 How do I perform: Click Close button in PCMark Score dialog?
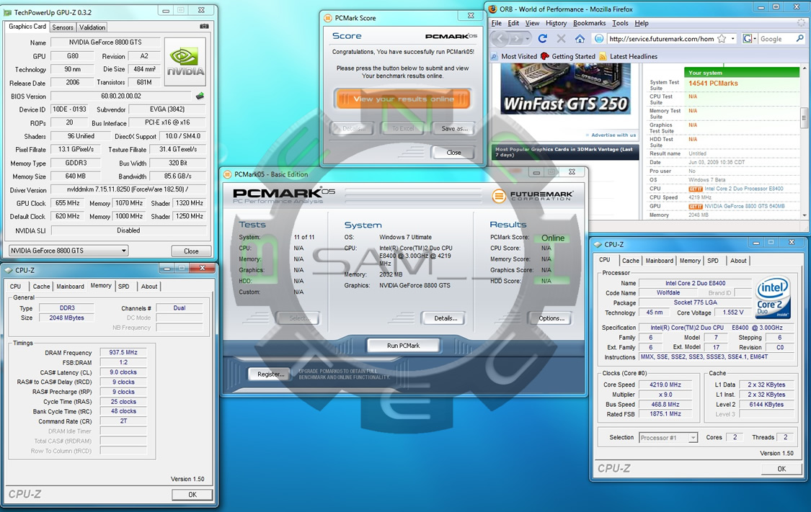(453, 153)
